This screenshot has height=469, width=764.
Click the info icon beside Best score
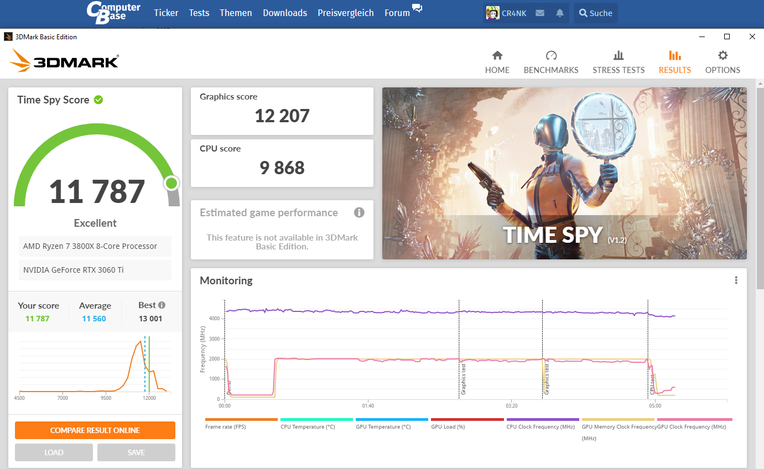(162, 305)
